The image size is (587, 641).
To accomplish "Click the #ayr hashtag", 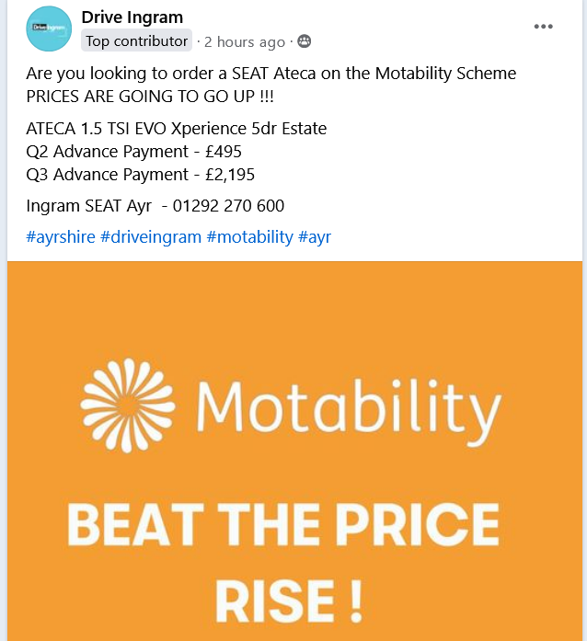I will (x=314, y=237).
